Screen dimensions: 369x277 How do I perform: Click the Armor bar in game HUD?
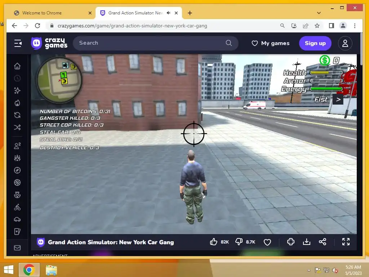point(326,81)
